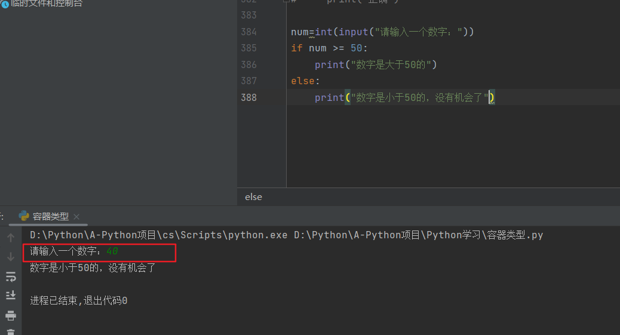The image size is (620, 335).
Task: Click line number 386 in gutter
Action: 248,64
